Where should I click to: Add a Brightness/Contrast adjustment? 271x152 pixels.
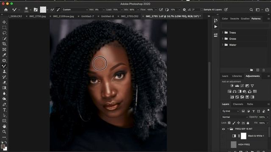pyautogui.click(x=232, y=86)
